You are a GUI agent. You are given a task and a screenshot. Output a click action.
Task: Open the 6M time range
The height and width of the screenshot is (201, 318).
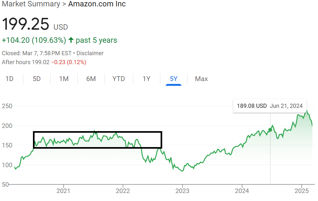[91, 79]
